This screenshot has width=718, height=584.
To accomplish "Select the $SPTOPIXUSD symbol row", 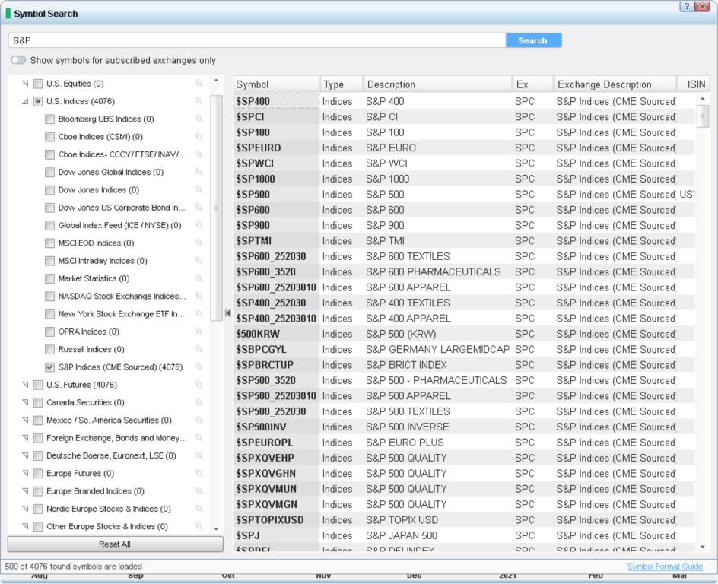I will click(x=464, y=520).
